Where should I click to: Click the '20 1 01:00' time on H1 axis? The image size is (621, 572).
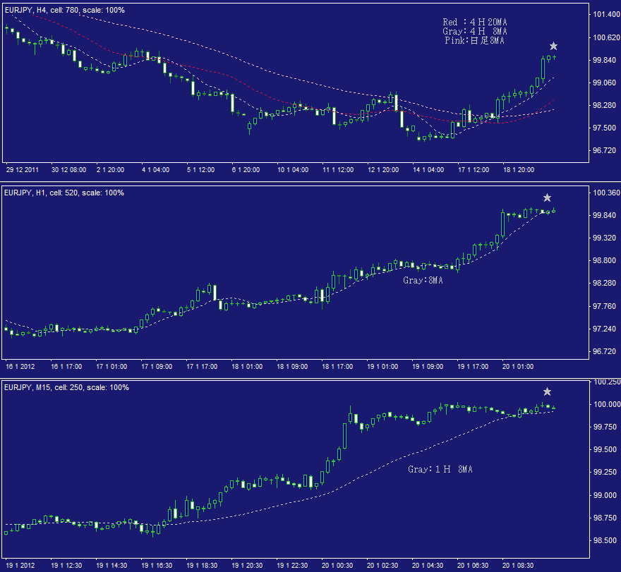(x=518, y=367)
